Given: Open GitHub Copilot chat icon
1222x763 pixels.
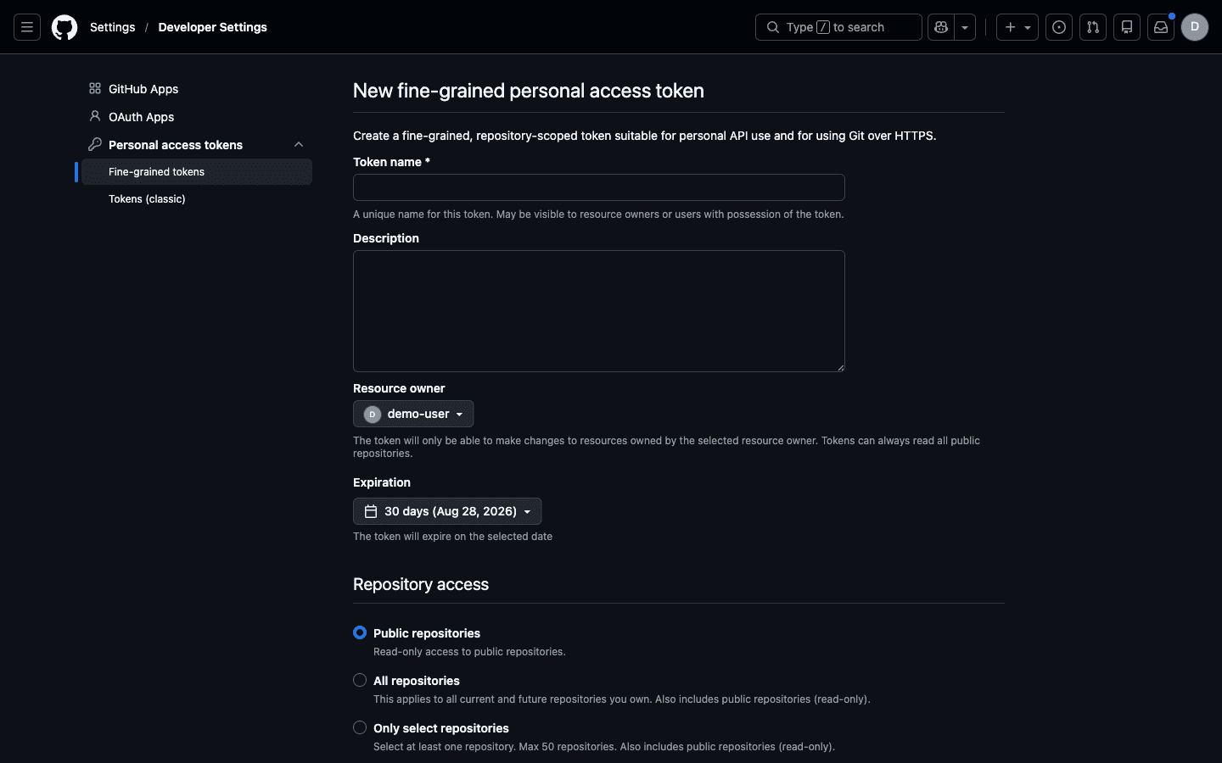Looking at the screenshot, I should [940, 27].
